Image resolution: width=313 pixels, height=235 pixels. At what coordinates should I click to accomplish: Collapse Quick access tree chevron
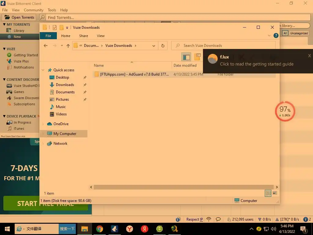point(43,70)
